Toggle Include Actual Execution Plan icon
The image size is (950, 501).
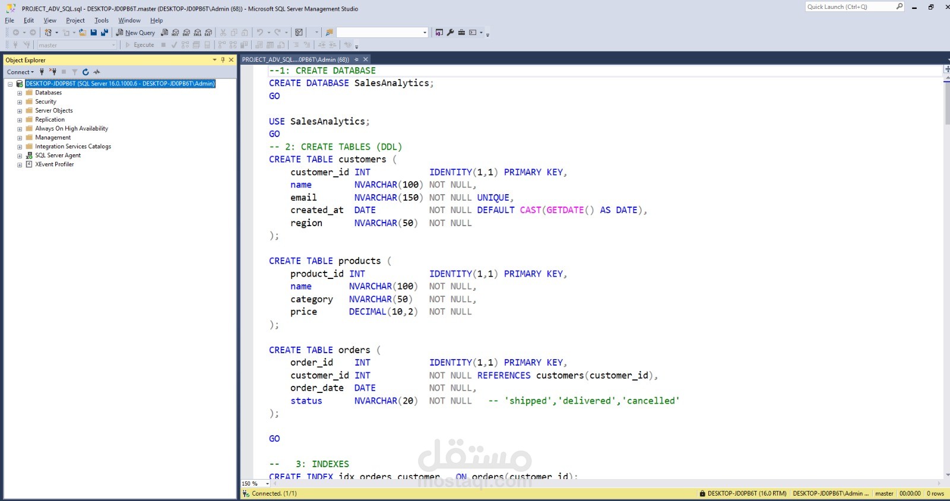point(221,45)
